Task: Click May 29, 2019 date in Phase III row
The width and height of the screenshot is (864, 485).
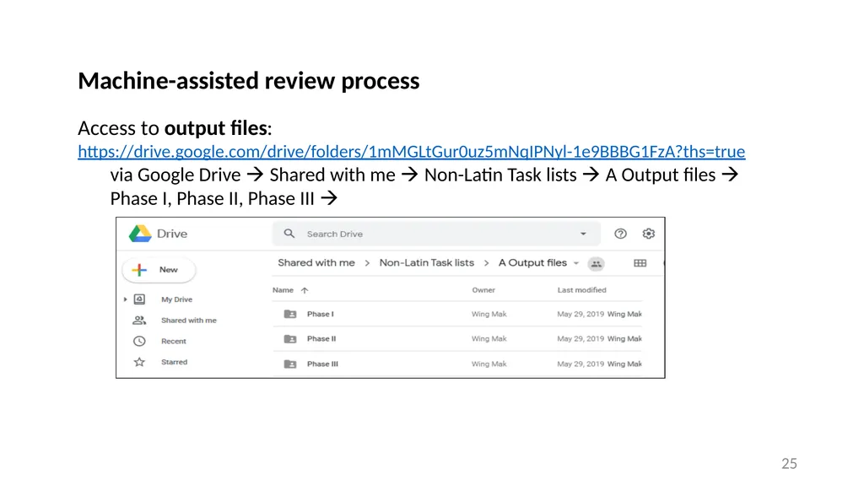Action: tap(580, 364)
